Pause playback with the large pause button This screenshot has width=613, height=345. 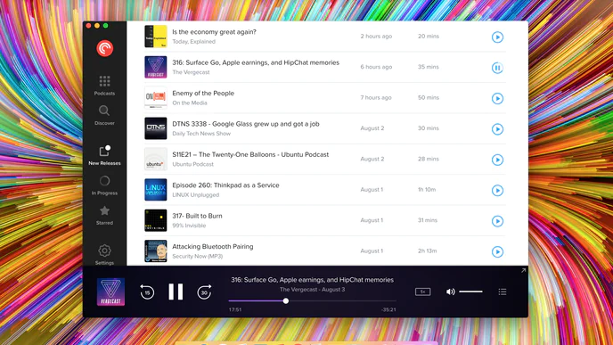[176, 292]
